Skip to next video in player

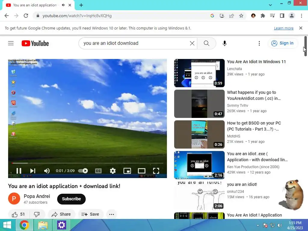coord(32,171)
